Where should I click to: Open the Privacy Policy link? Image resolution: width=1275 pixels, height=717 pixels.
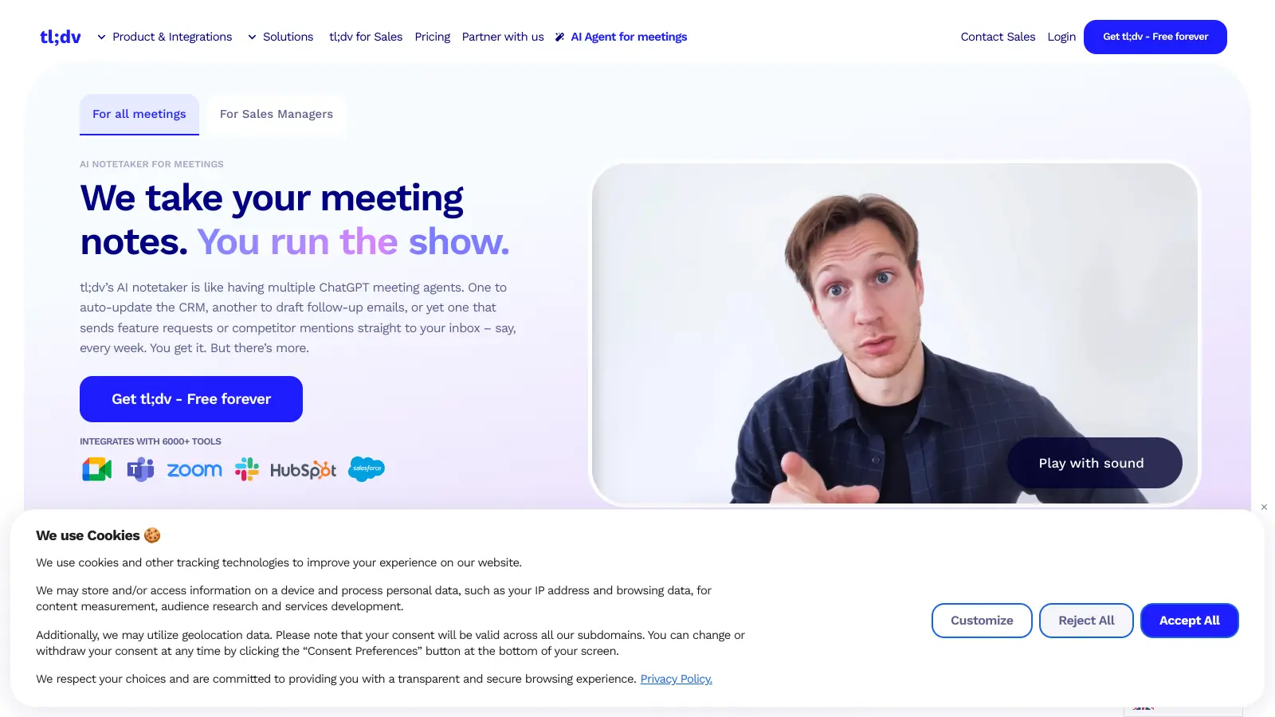click(x=677, y=679)
